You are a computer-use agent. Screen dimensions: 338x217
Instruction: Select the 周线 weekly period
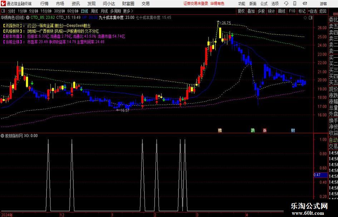pyautogui.click(x=94, y=11)
